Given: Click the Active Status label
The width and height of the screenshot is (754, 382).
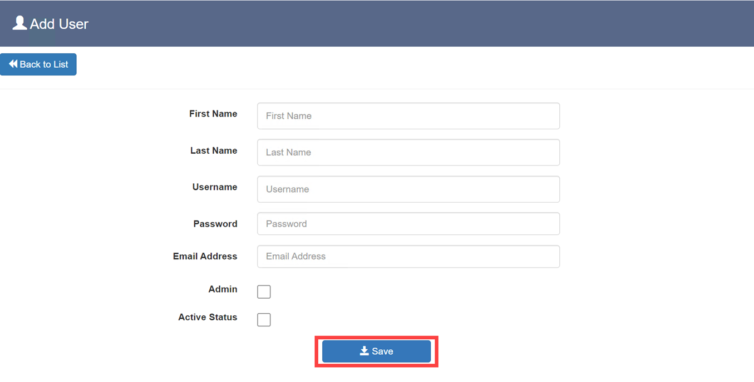Looking at the screenshot, I should (x=208, y=317).
